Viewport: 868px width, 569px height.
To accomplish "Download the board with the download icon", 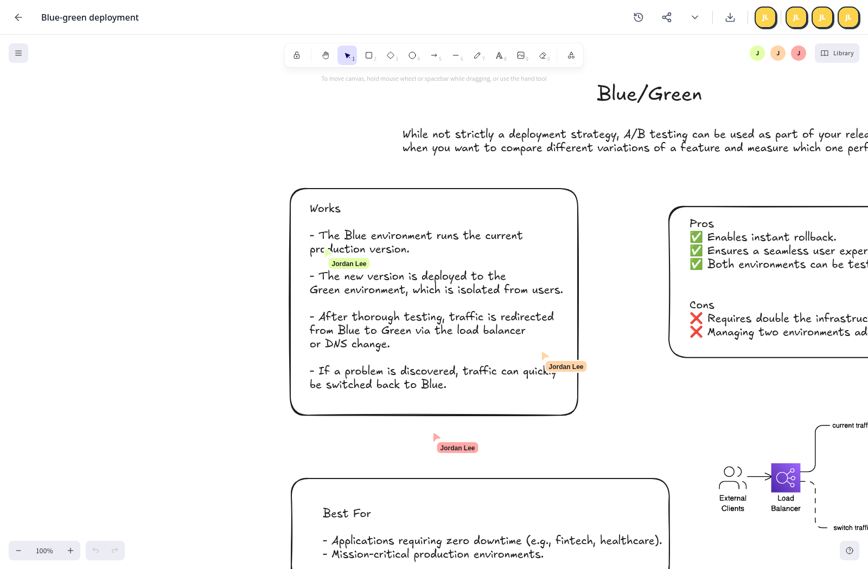I will click(730, 17).
